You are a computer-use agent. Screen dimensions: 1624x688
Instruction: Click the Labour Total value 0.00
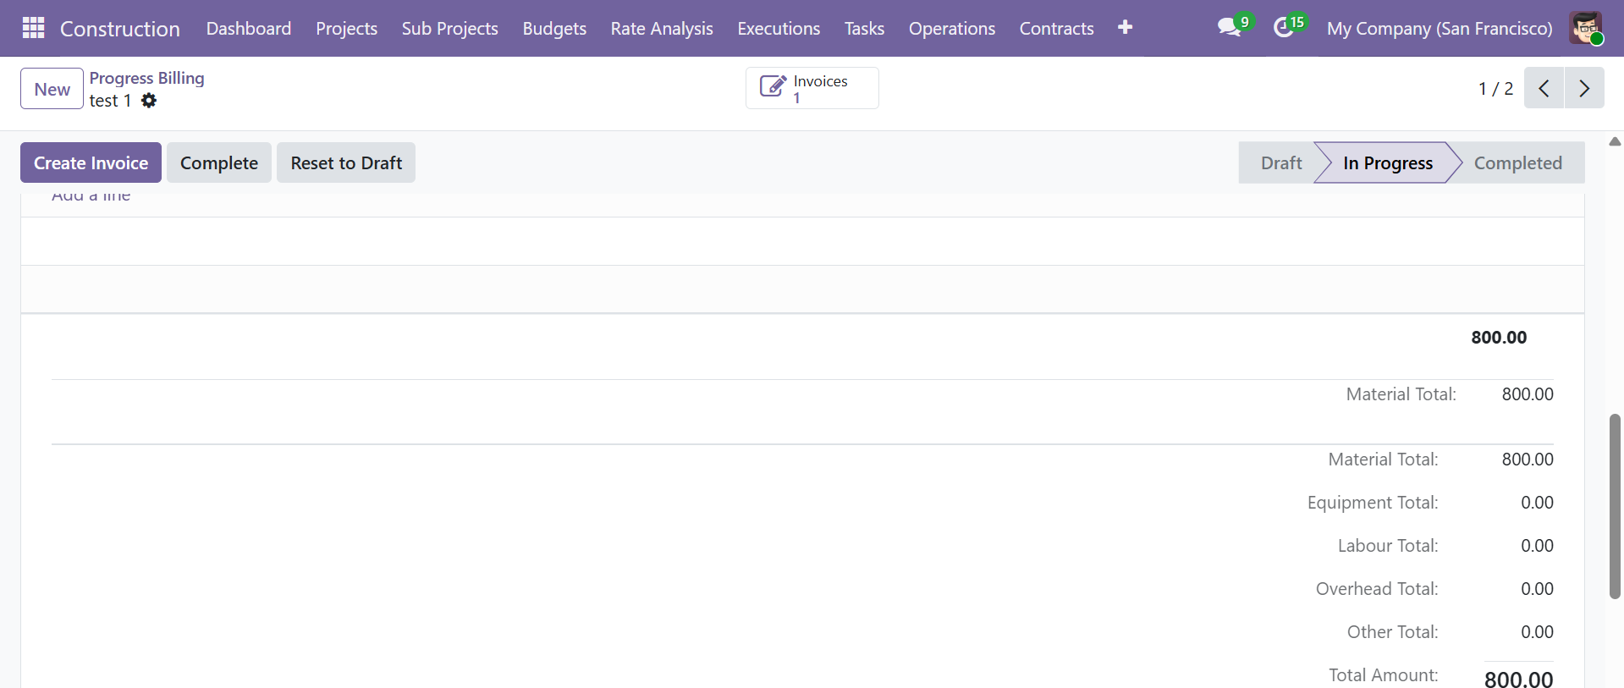1537,546
